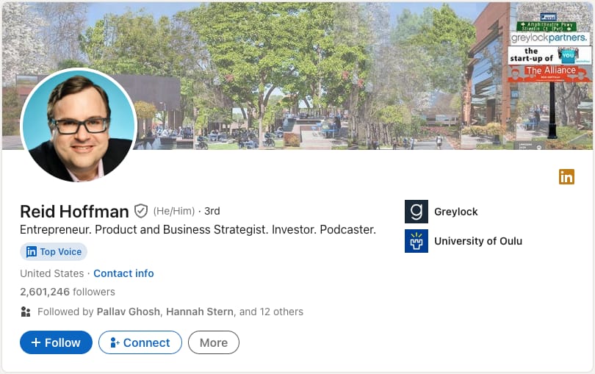View Reid Hoffman's profile photo

tap(79, 125)
